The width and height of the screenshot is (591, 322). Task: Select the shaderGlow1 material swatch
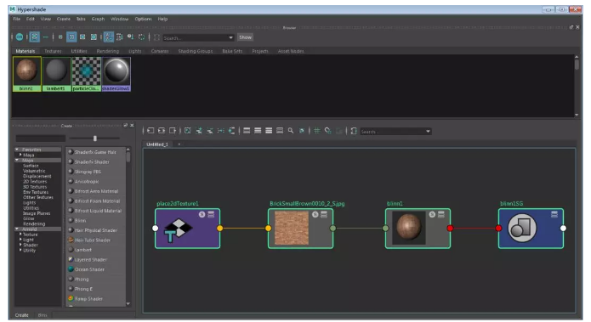[x=116, y=74]
